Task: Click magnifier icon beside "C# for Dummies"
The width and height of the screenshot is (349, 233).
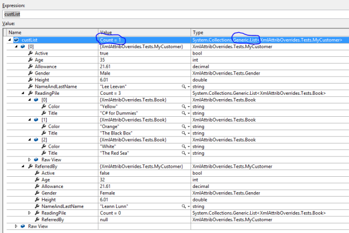Action: (x=184, y=113)
